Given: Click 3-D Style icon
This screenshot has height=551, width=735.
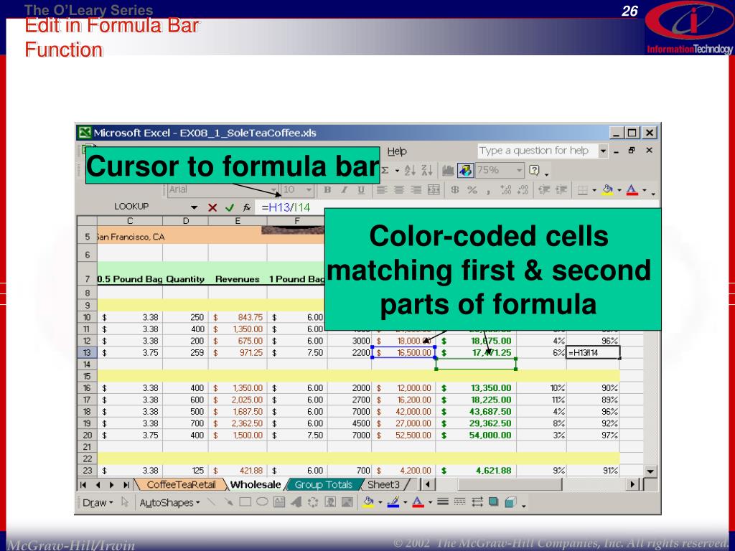Looking at the screenshot, I should 510,502.
